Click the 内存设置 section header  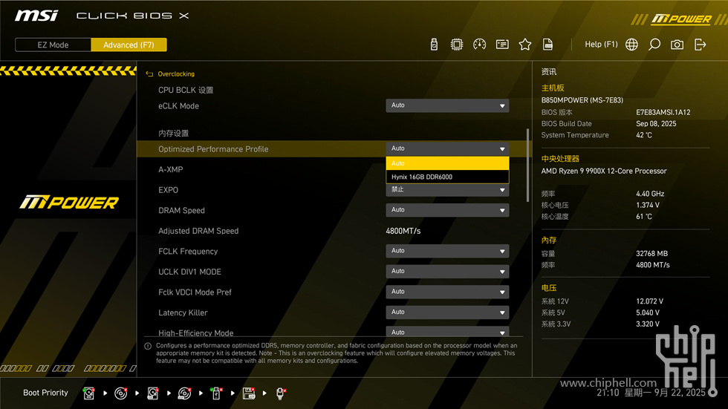click(173, 134)
